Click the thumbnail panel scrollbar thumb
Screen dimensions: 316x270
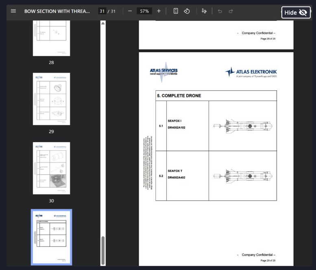click(103, 250)
